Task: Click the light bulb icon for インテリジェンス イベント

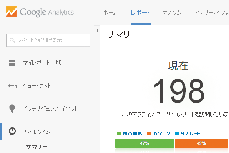Action: point(12,109)
